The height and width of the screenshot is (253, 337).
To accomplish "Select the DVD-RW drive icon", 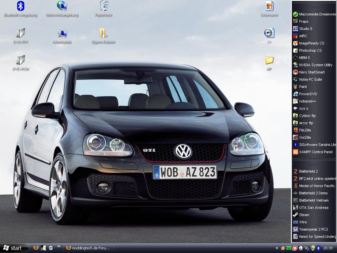I will tap(21, 36).
